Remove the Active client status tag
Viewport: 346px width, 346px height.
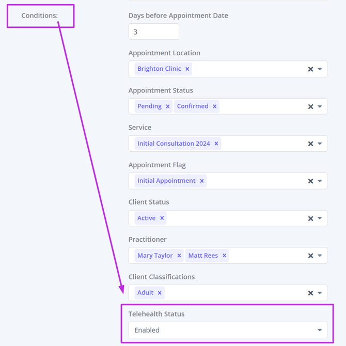(x=162, y=218)
